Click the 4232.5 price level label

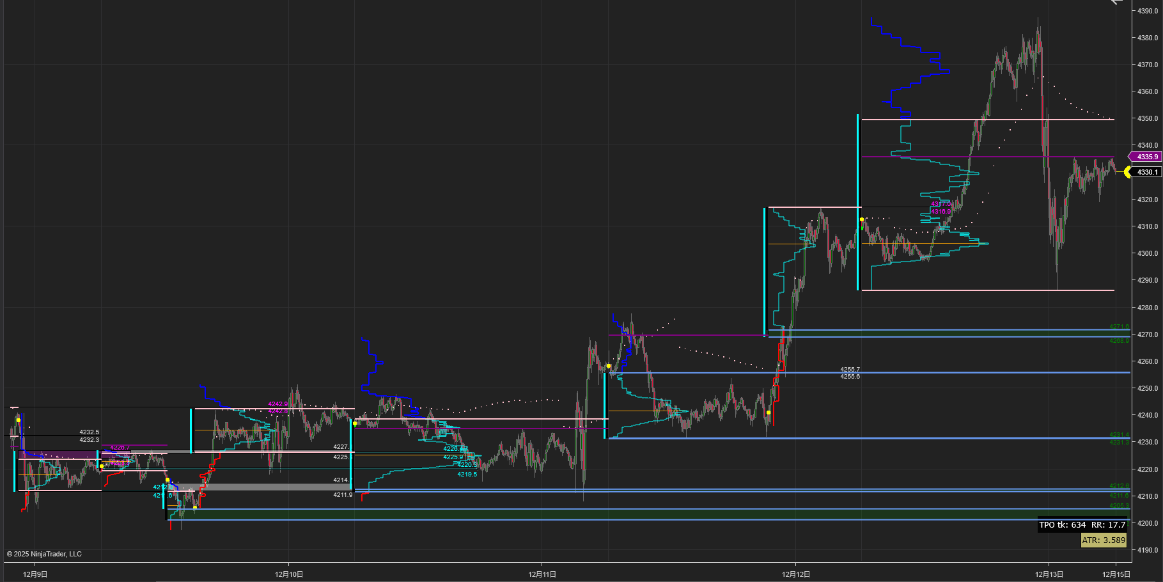[x=89, y=432]
